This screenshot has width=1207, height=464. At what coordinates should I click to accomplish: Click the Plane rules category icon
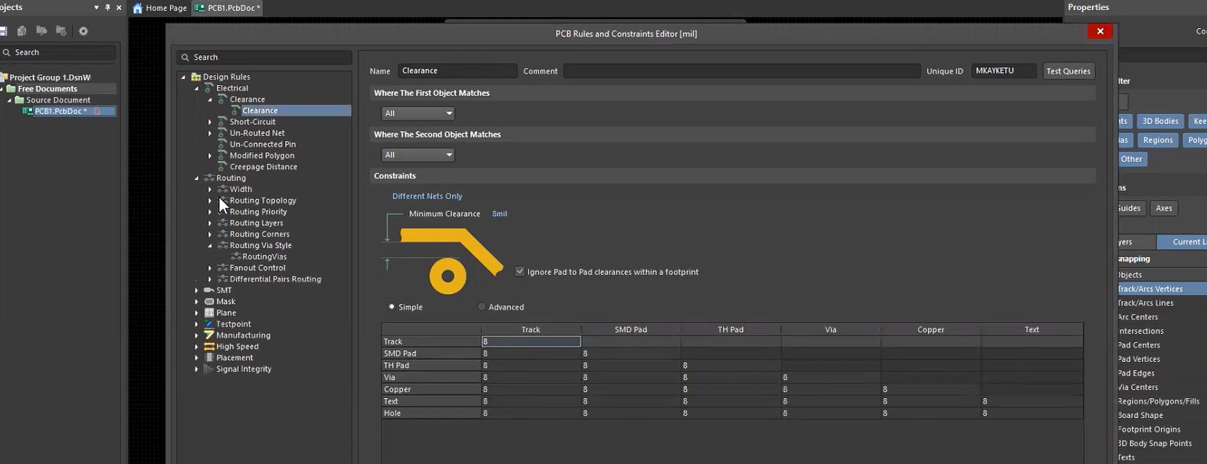pyautogui.click(x=209, y=313)
